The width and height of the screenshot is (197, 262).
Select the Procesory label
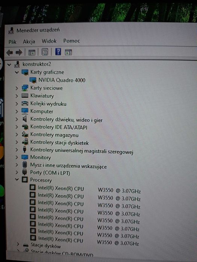41,180
